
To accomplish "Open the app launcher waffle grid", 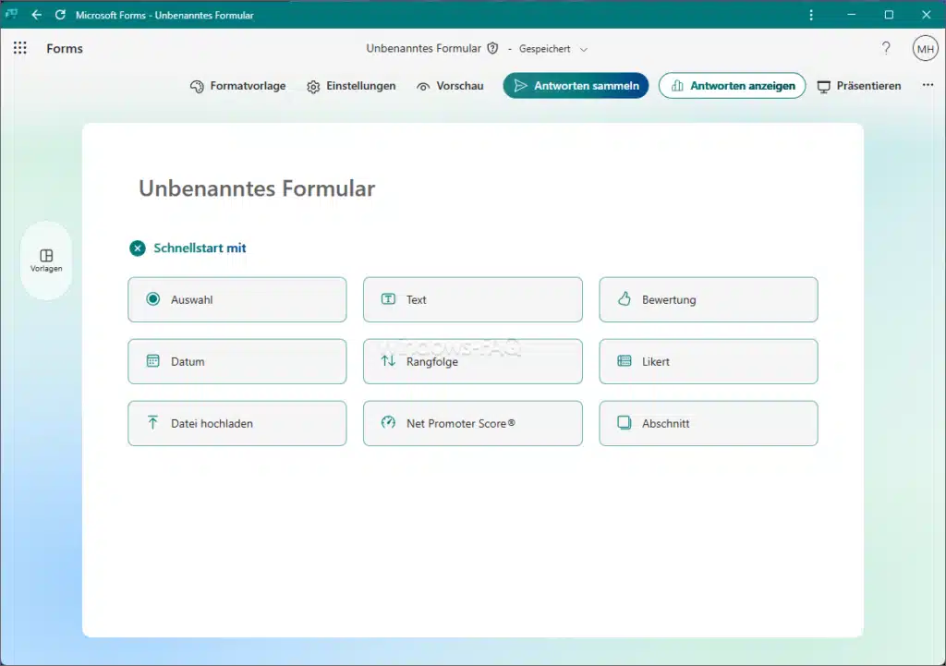I will pos(20,48).
